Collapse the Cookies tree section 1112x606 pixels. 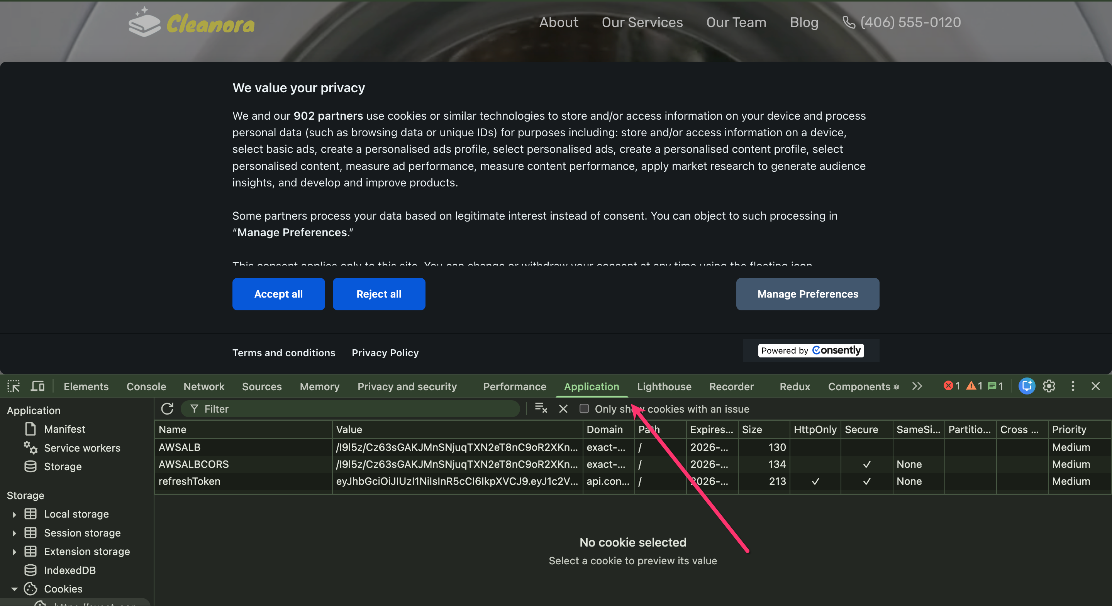click(14, 589)
